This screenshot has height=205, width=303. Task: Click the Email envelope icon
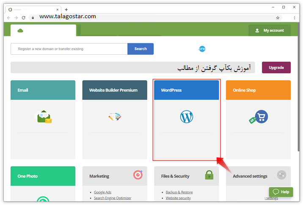pyautogui.click(x=44, y=116)
